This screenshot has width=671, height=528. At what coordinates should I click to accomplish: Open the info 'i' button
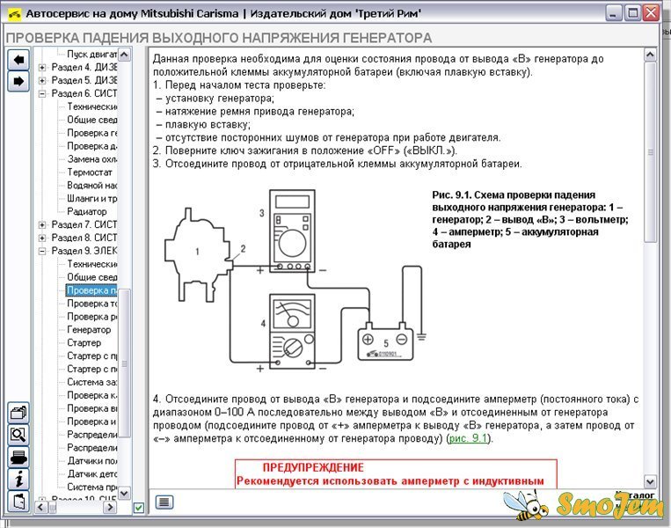click(18, 479)
